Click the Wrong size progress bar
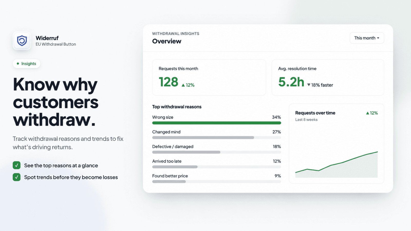The width and height of the screenshot is (411, 231). [217, 123]
